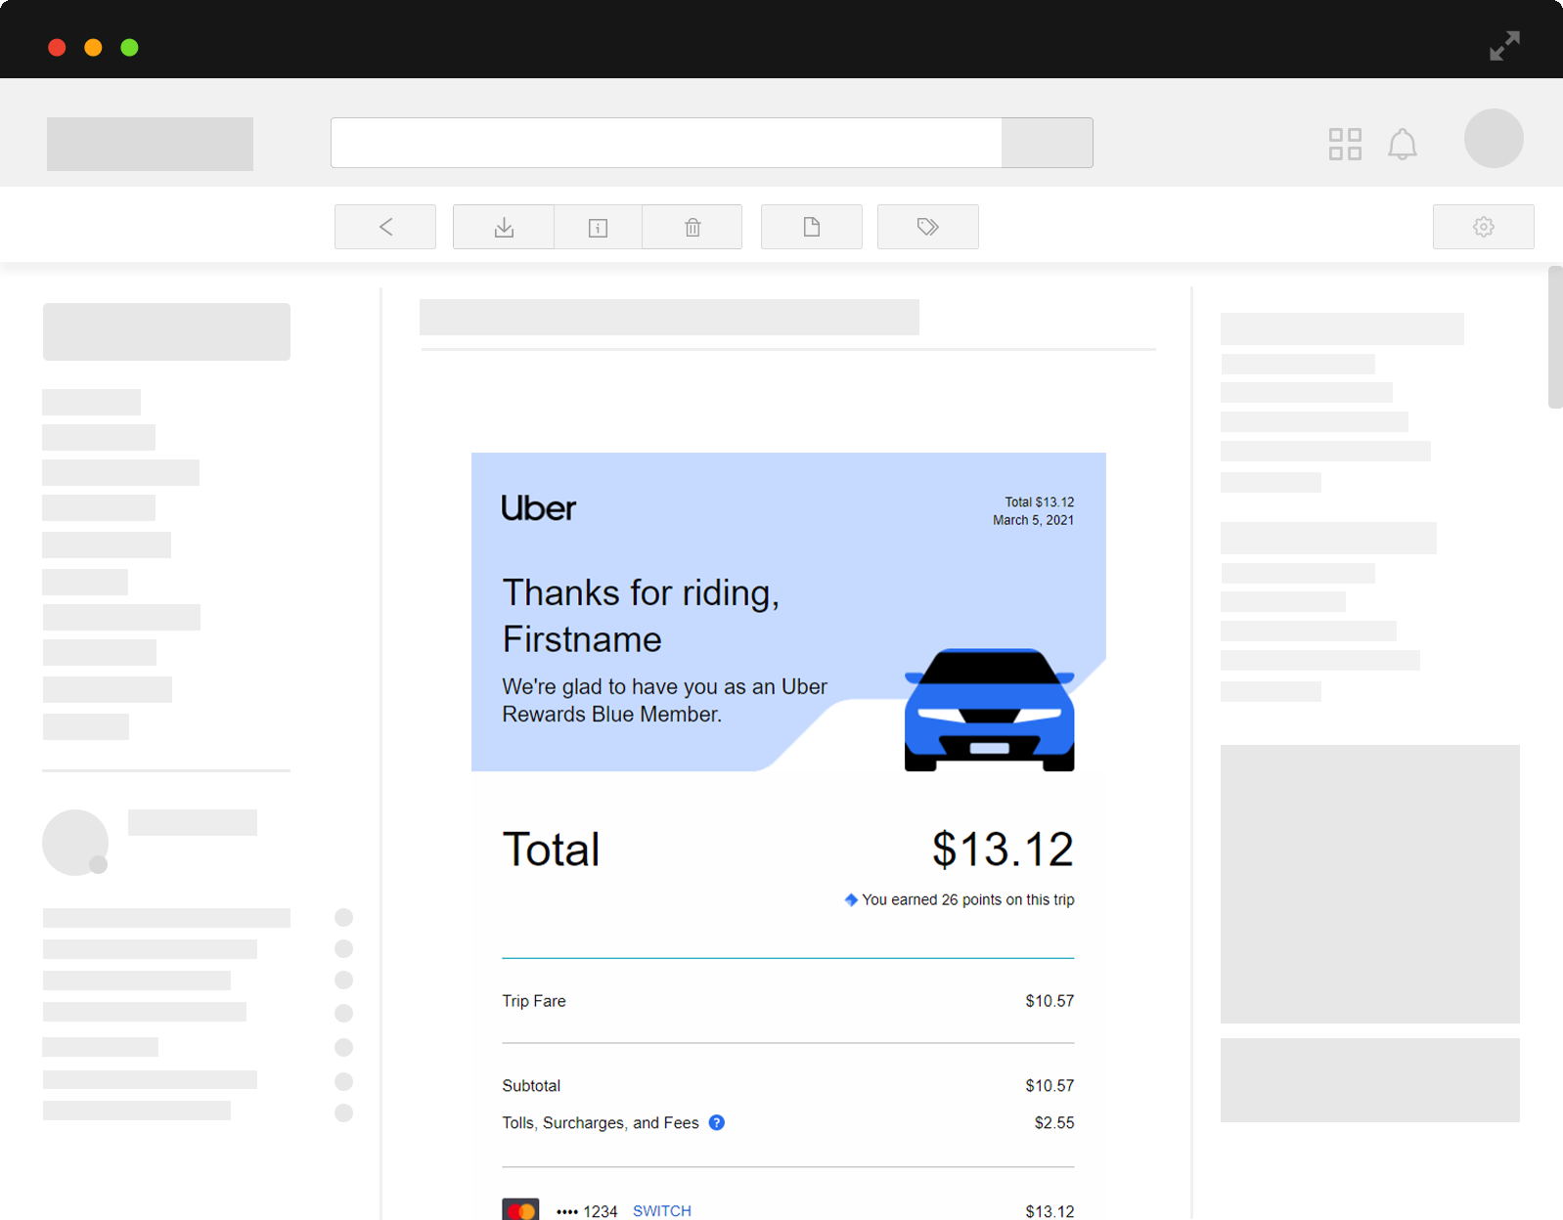This screenshot has height=1220, width=1563.
Task: Click the macOS red close window dot
Action: click(57, 47)
